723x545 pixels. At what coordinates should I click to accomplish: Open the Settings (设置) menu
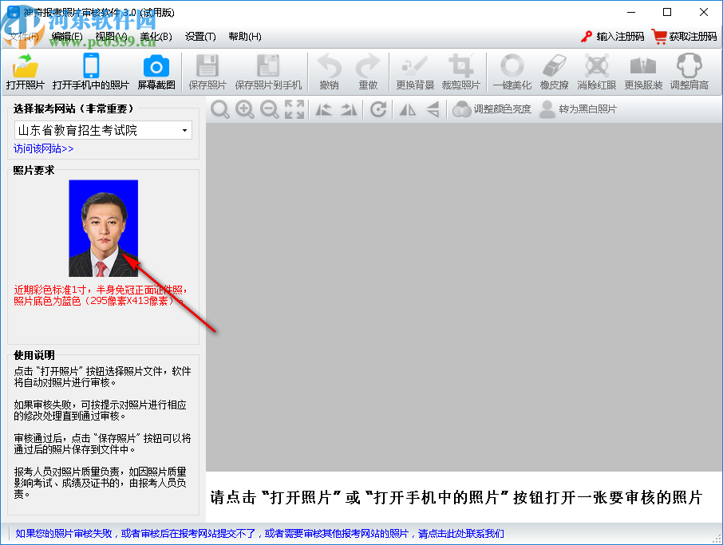(200, 37)
